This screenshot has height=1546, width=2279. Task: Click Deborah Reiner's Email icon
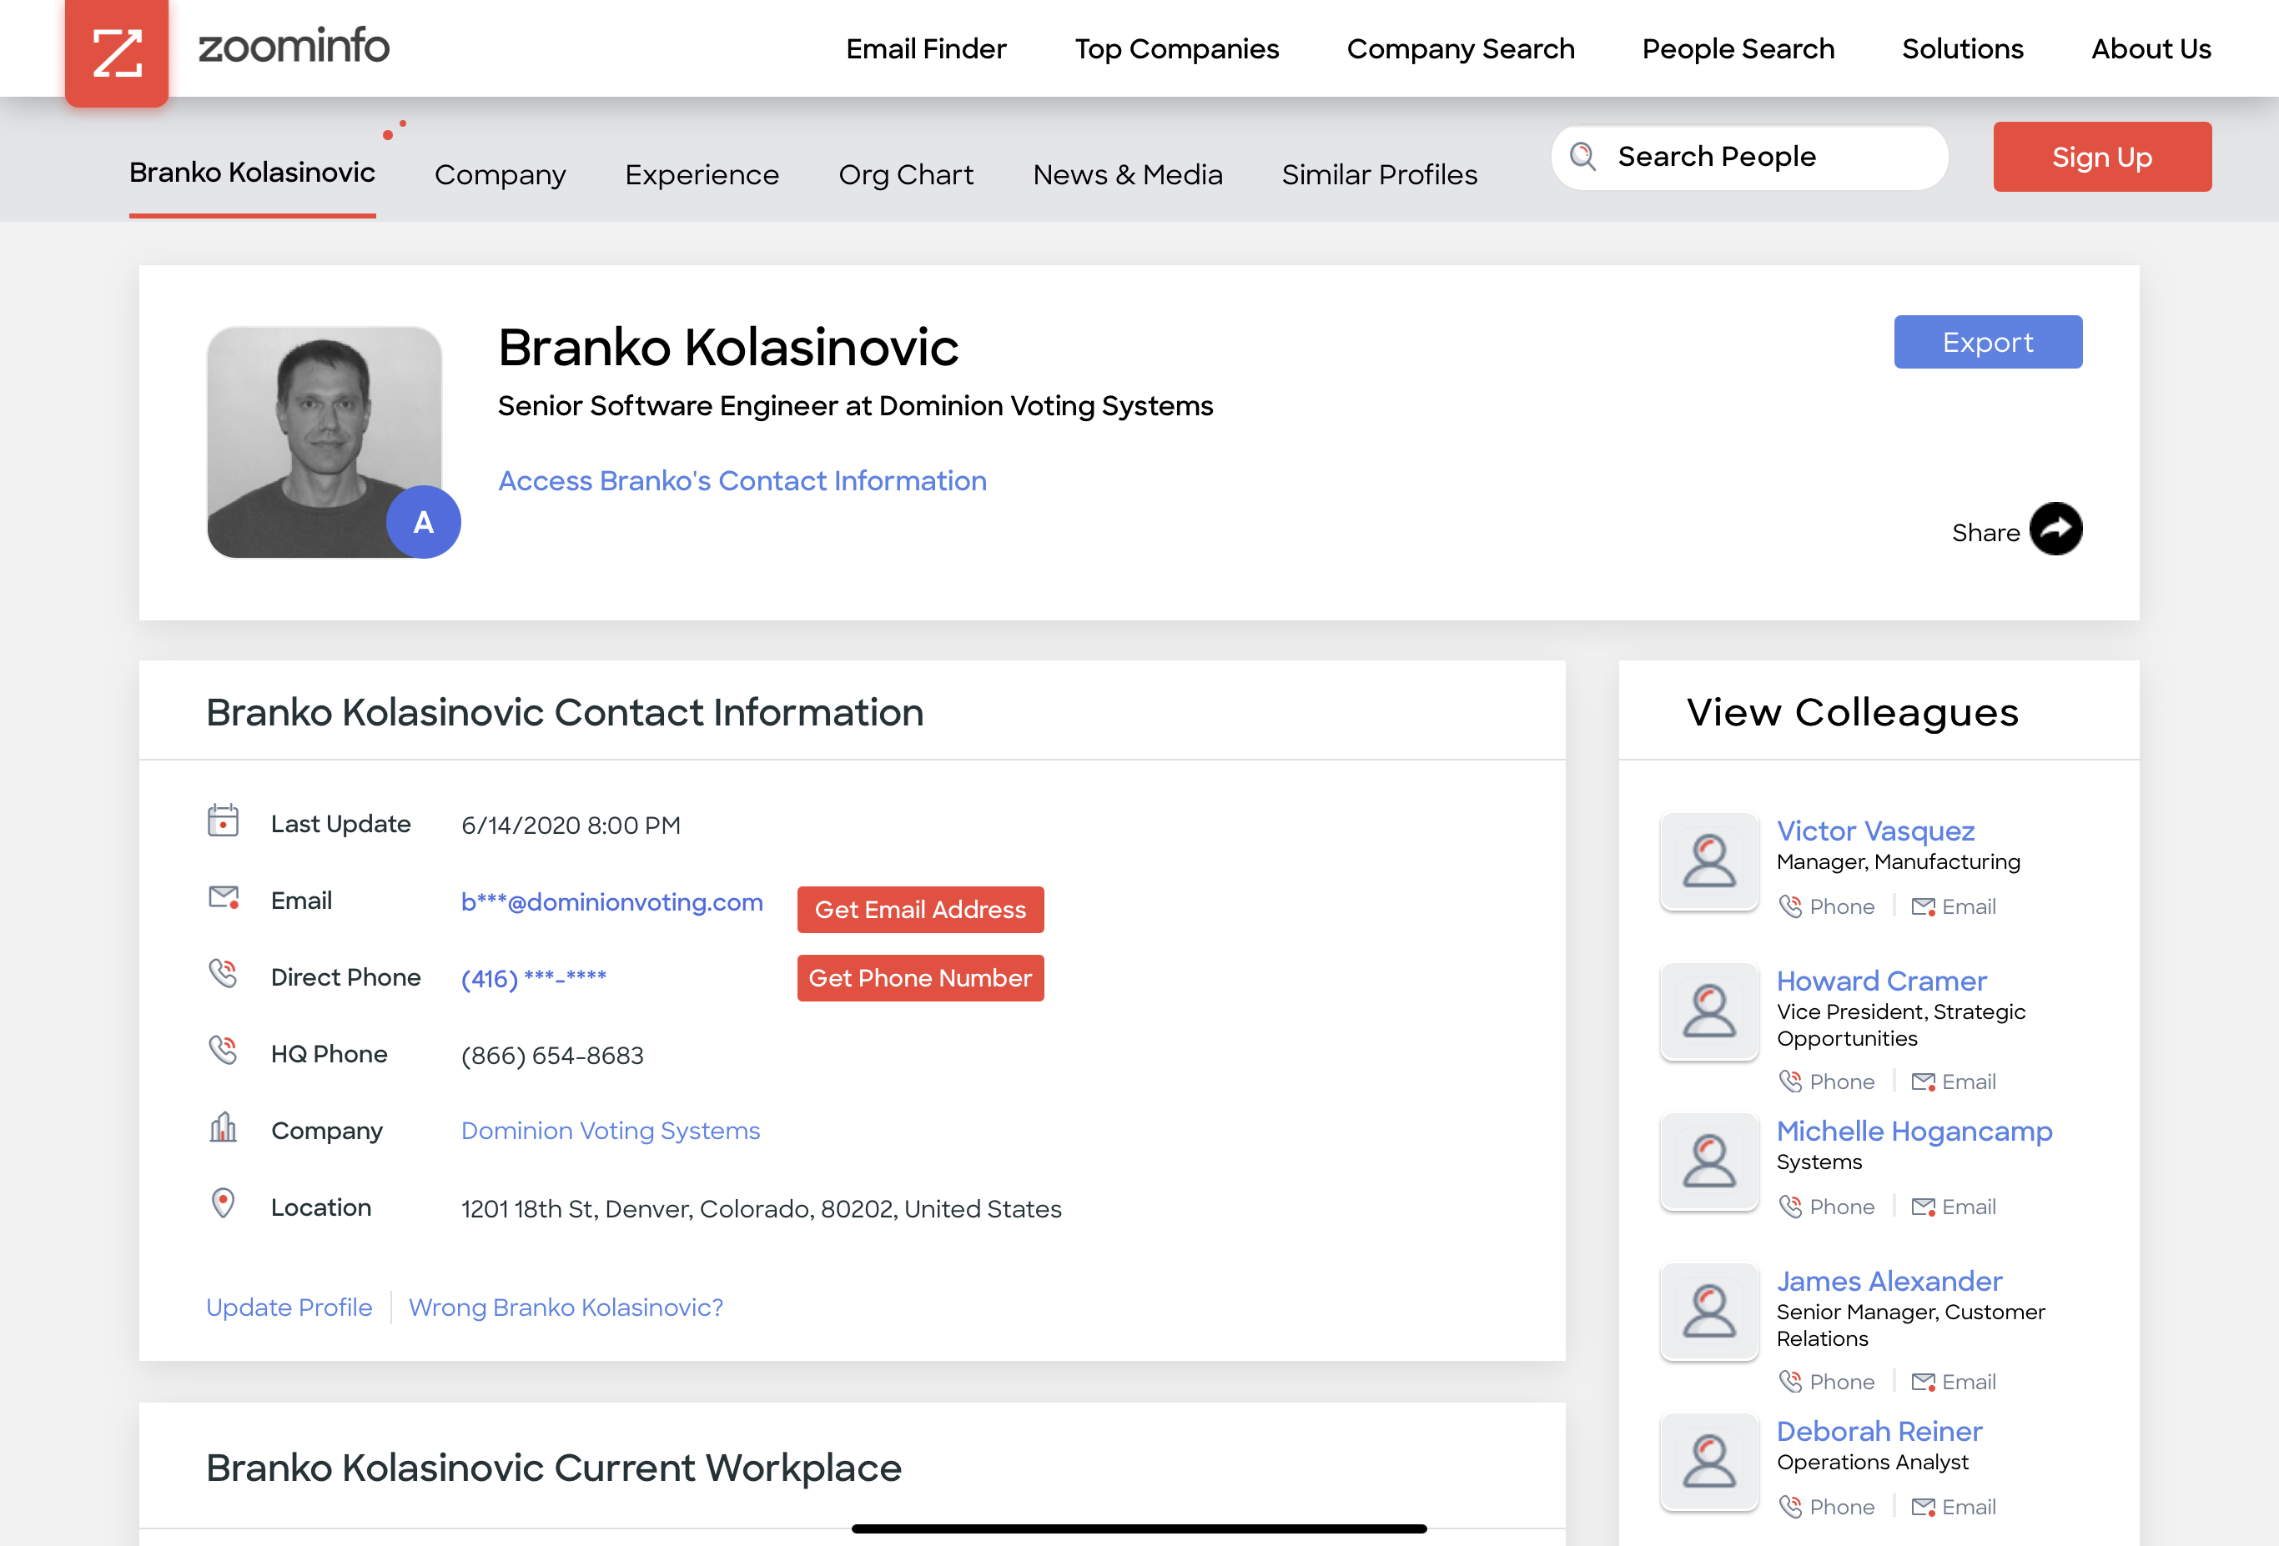(x=1923, y=1508)
